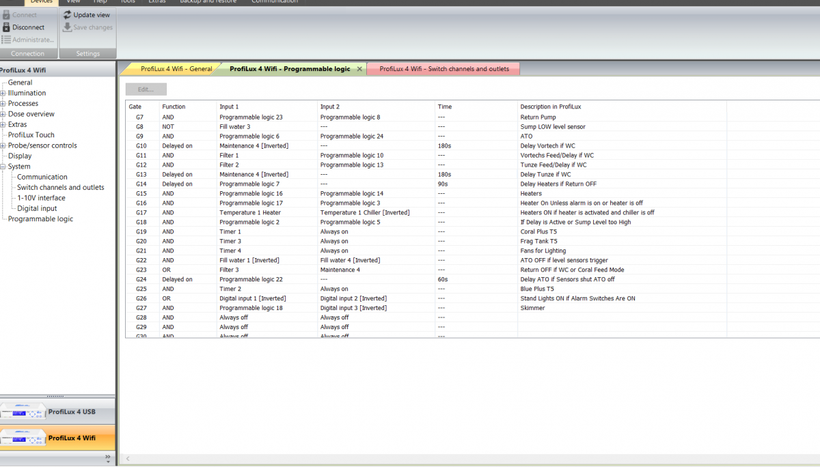Select the ProfiLux 4 Wifi device icon
Image resolution: width=820 pixels, height=467 pixels.
[x=23, y=438]
